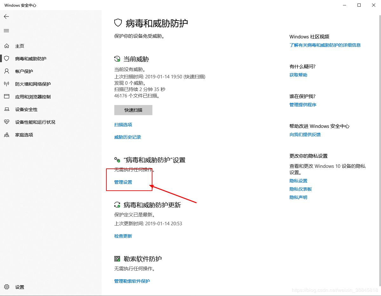Click the 有什么疑问? heading
Screen dimensions: 381x296
coord(303,67)
